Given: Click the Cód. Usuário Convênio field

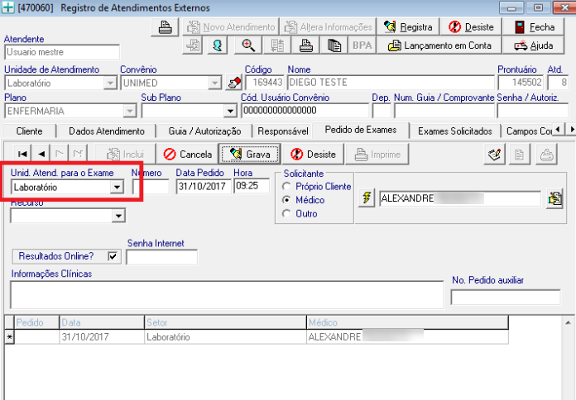Looking at the screenshot, I should pos(305,111).
